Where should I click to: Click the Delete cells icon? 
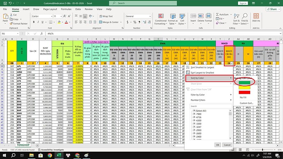pos(201,16)
